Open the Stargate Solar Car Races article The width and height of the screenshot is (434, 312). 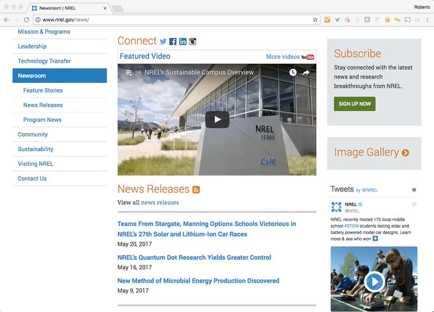coord(207,229)
